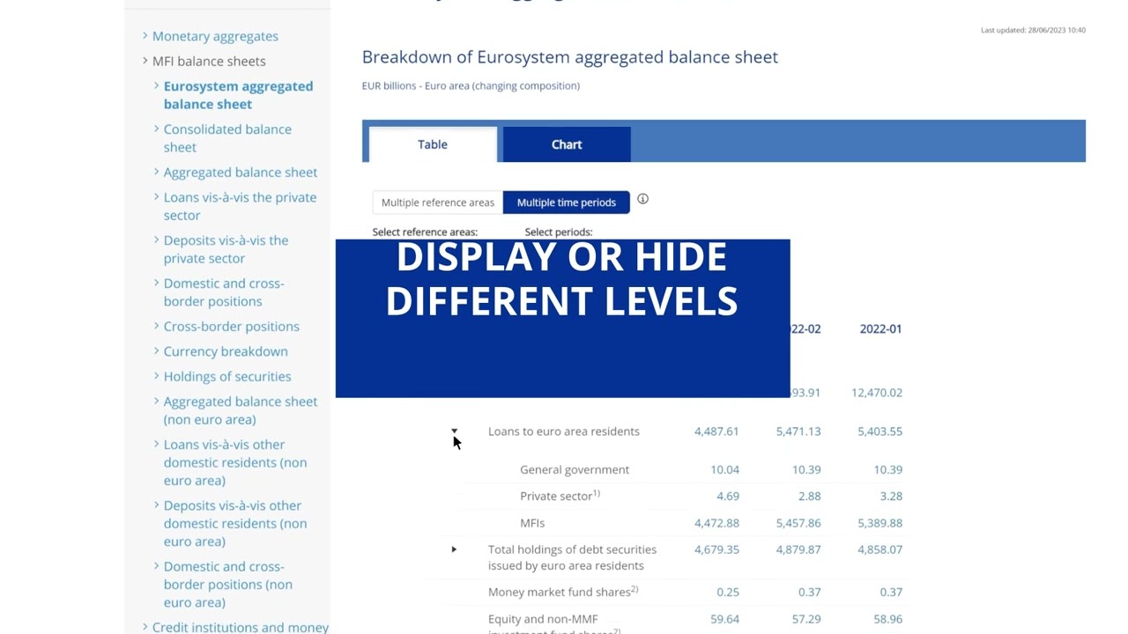The height and width of the screenshot is (634, 1128).
Task: Open Loans vis-à-vis the private sector
Action: [240, 206]
